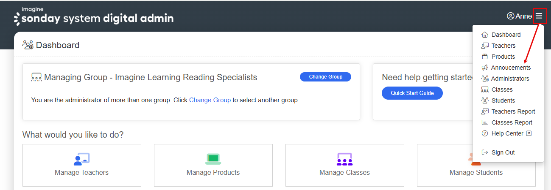Screen dimensions: 551x190
Task: Click the Manage Products laptop icon
Action: 213,159
